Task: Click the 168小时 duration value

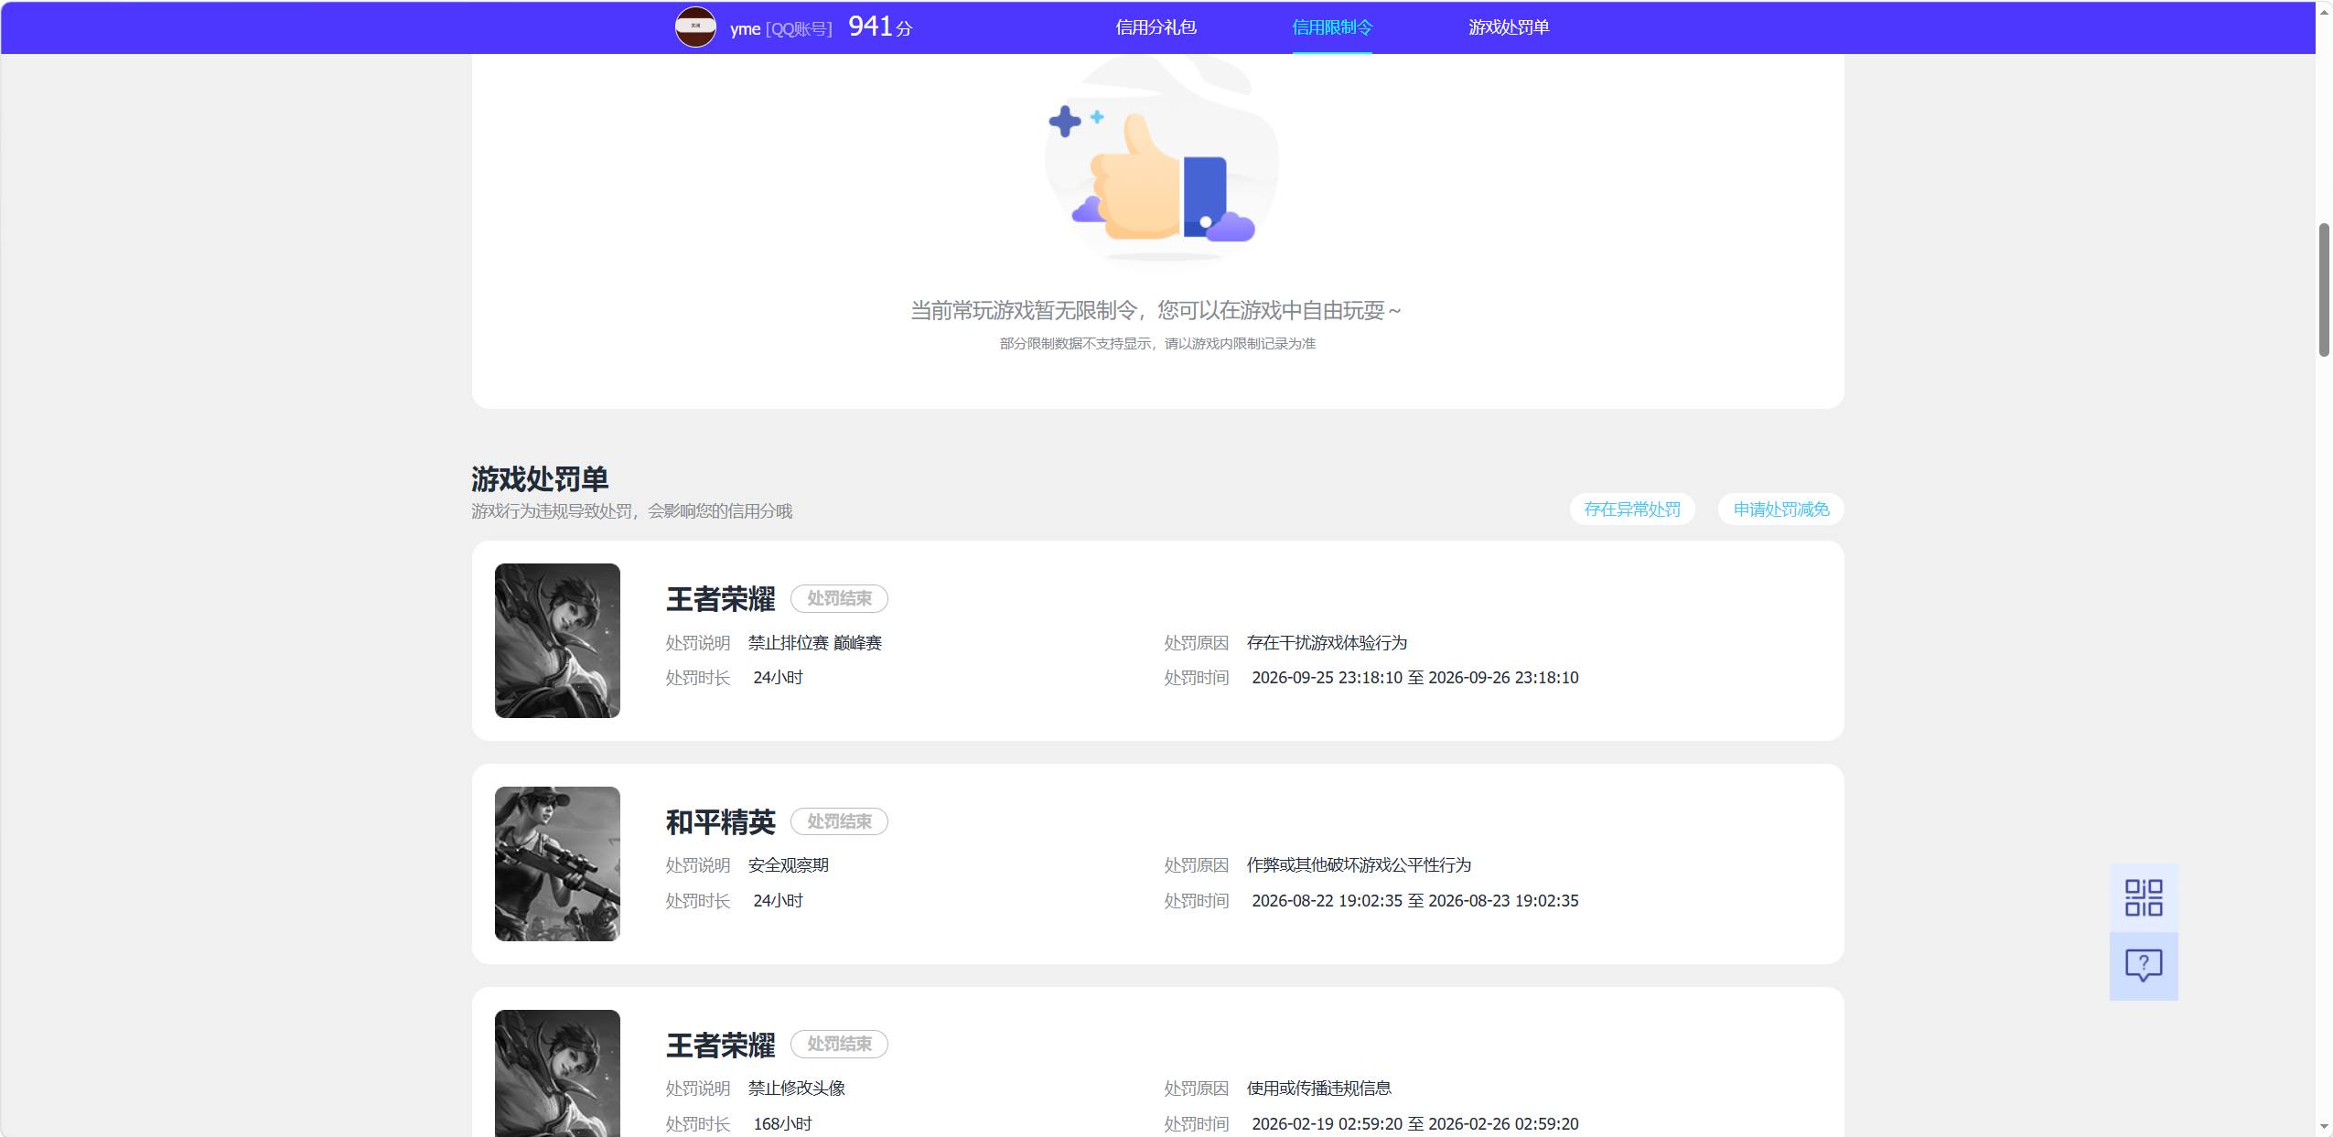Action: [x=782, y=1124]
